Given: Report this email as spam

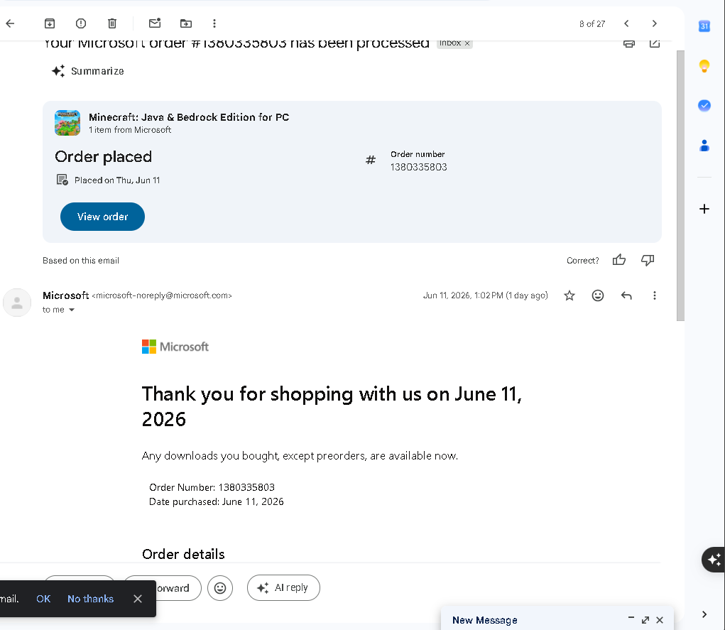Looking at the screenshot, I should [81, 23].
